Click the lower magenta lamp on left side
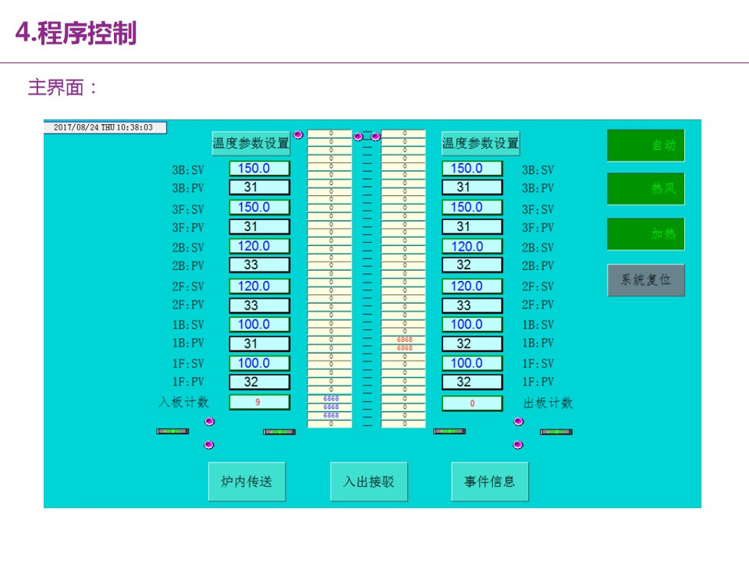Screen dimensions: 749x562 (208, 445)
